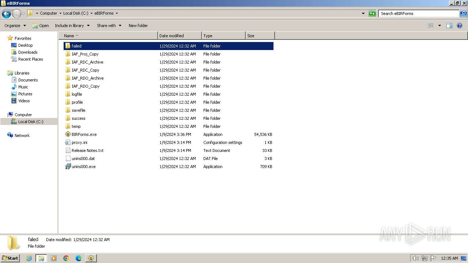Open the Downloads favorite
468x263 pixels.
pyautogui.click(x=28, y=52)
